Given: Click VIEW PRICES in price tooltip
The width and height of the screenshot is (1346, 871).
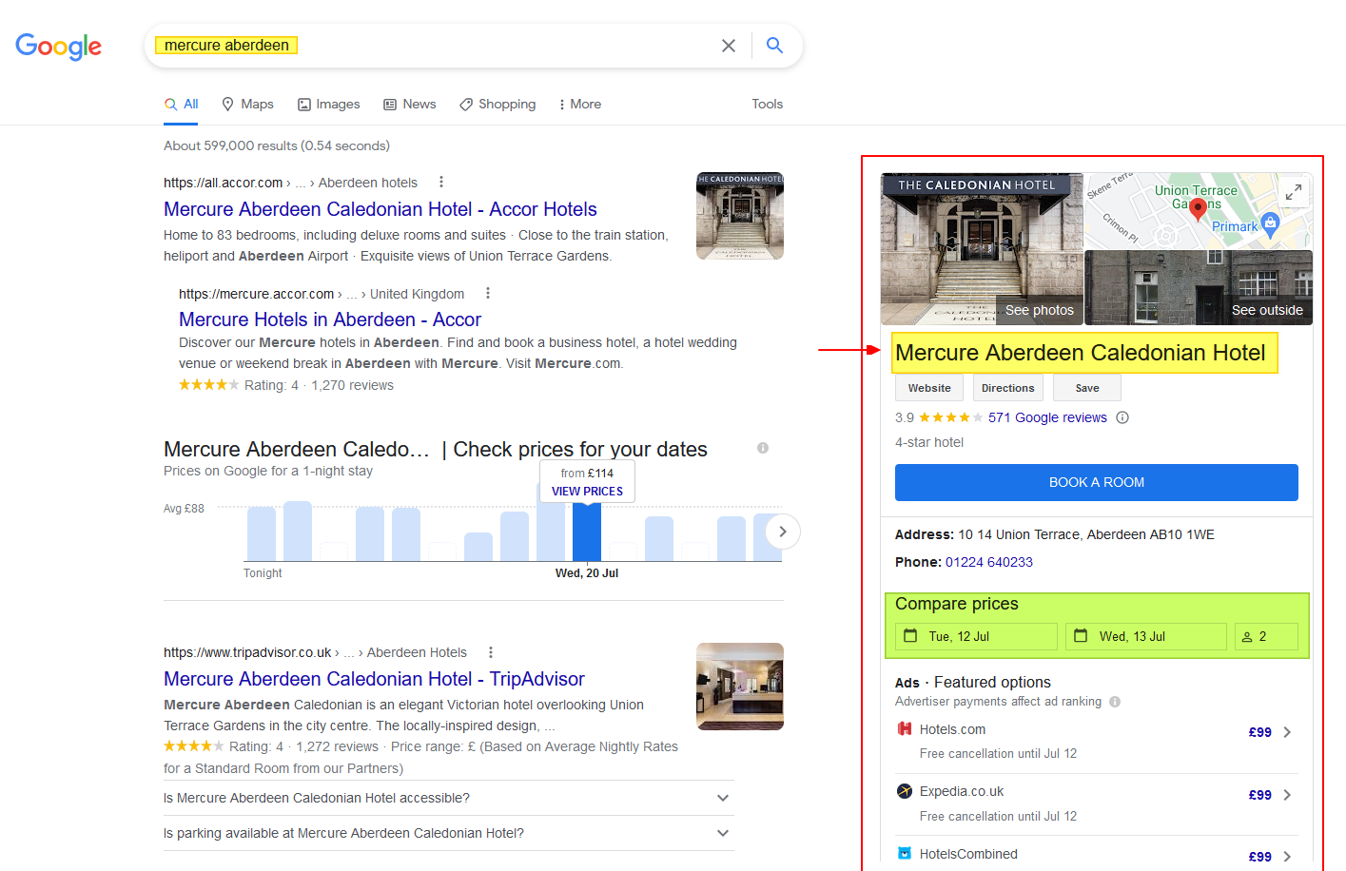Looking at the screenshot, I should click(x=587, y=492).
